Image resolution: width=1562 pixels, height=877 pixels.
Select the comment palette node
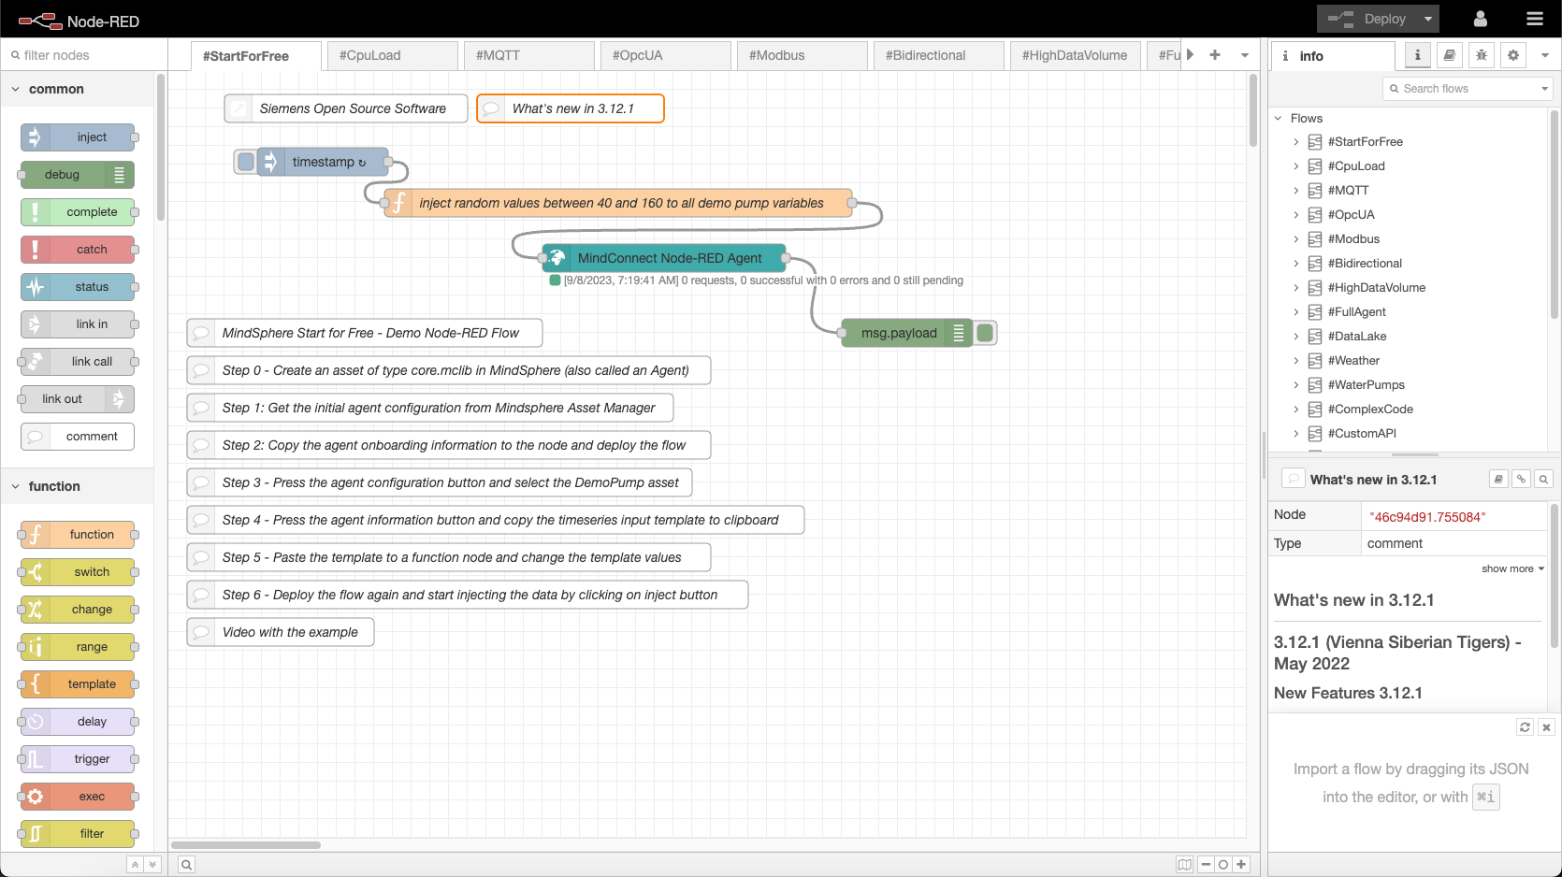pyautogui.click(x=78, y=437)
